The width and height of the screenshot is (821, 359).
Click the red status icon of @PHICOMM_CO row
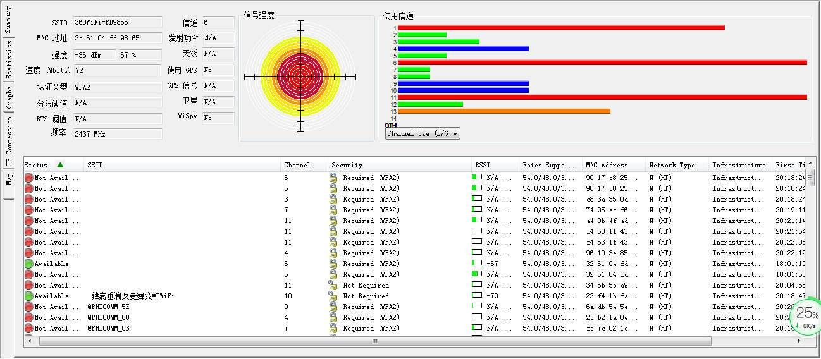click(28, 317)
